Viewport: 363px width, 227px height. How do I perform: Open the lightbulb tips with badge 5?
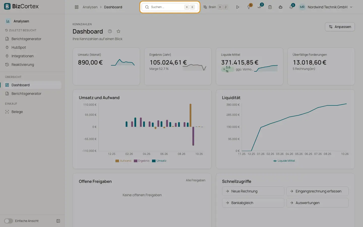click(249, 7)
